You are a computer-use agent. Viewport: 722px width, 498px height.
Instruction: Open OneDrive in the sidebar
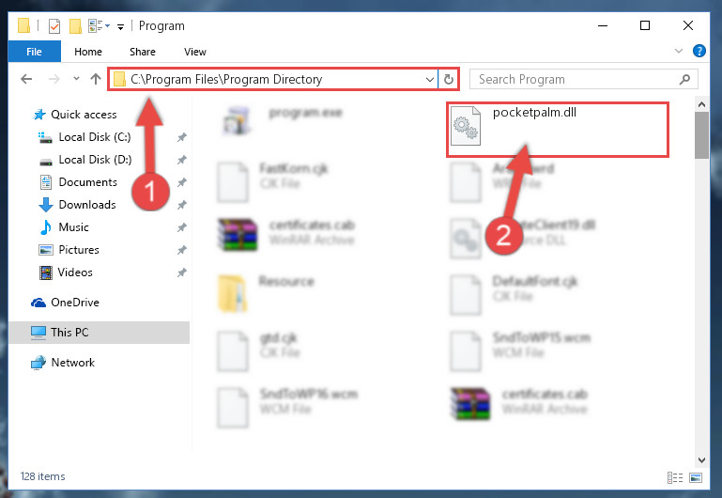(74, 303)
